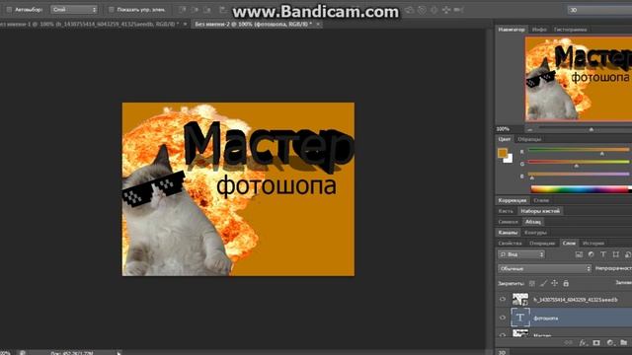Click the 3D pan camera icon
The image size is (632, 355).
(x=446, y=10)
